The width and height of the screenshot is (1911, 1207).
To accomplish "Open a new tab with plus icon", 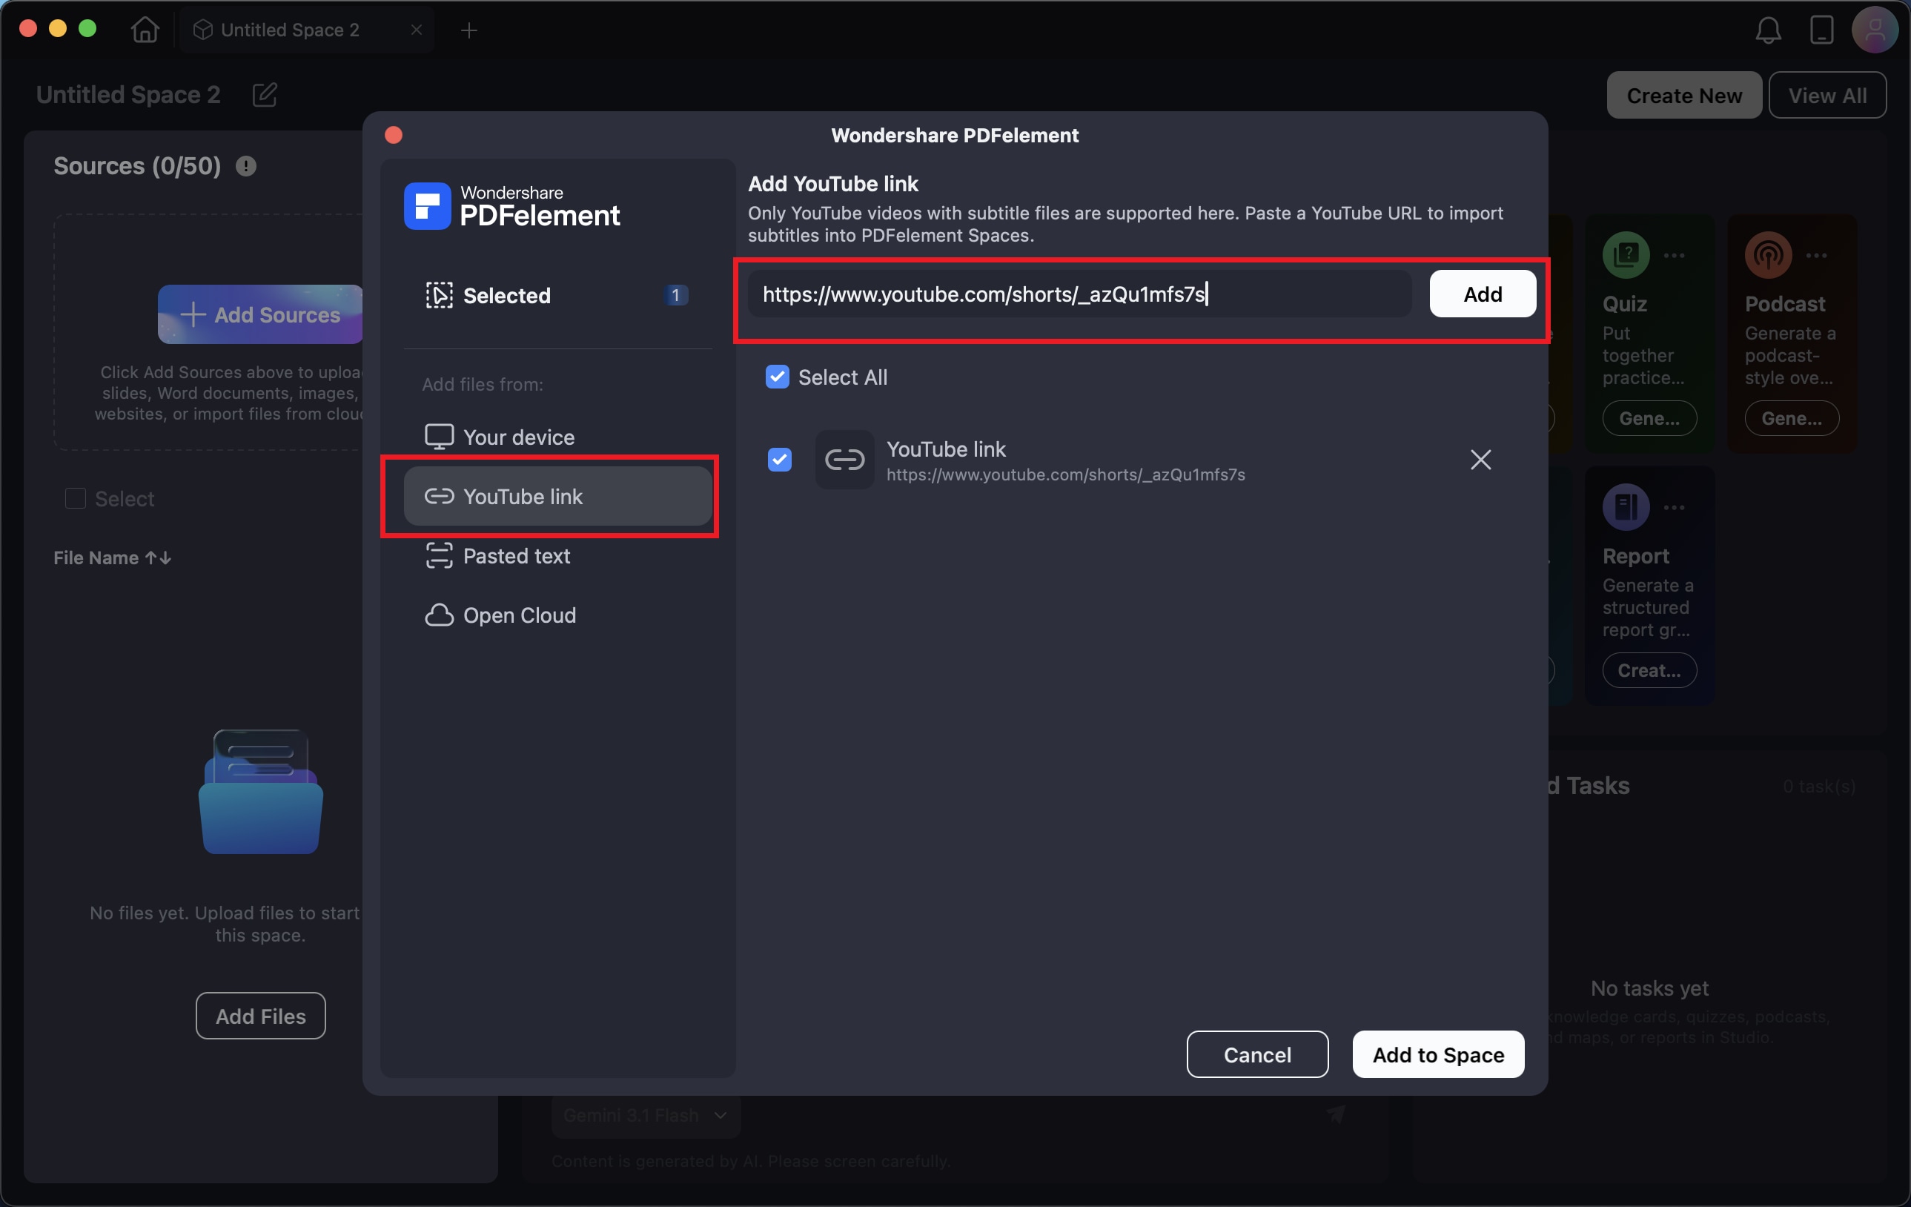I will (469, 30).
